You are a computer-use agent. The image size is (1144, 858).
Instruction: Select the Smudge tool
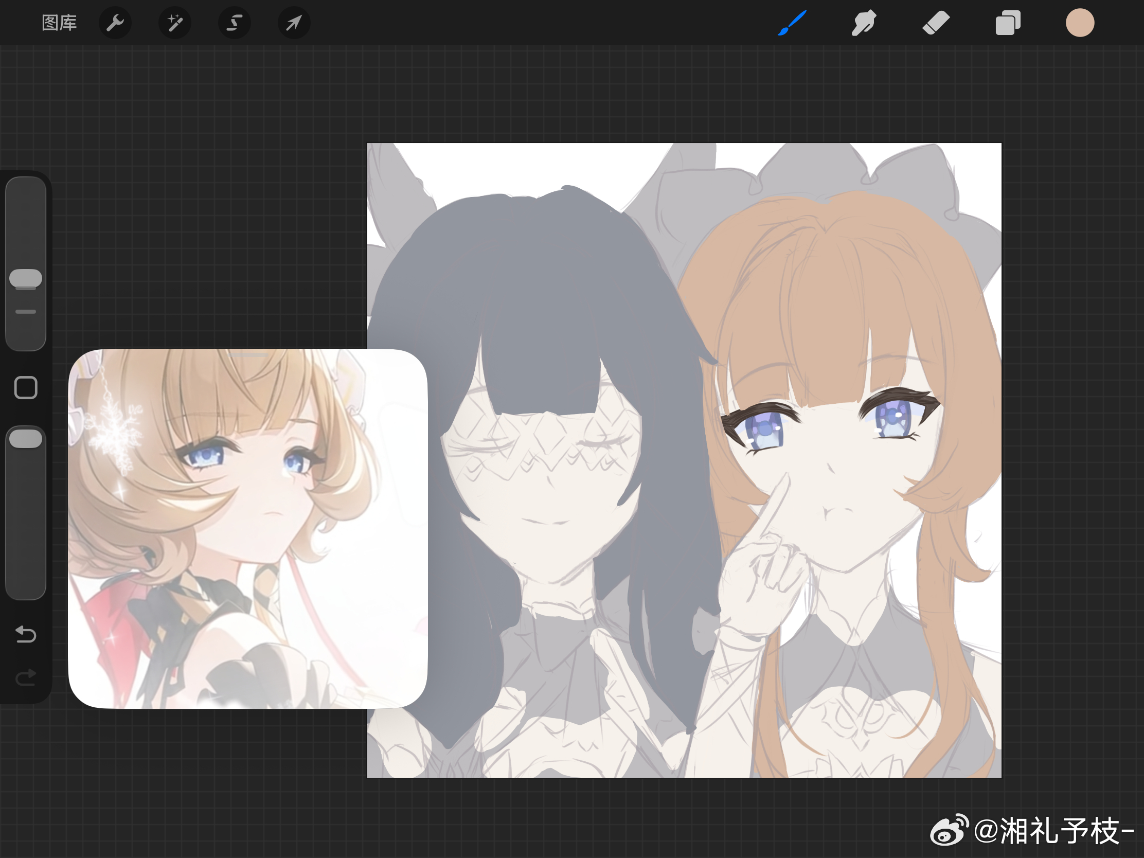[864, 23]
